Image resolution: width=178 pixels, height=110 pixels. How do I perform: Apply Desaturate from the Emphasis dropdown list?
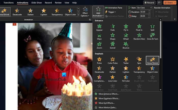pos(99,70)
